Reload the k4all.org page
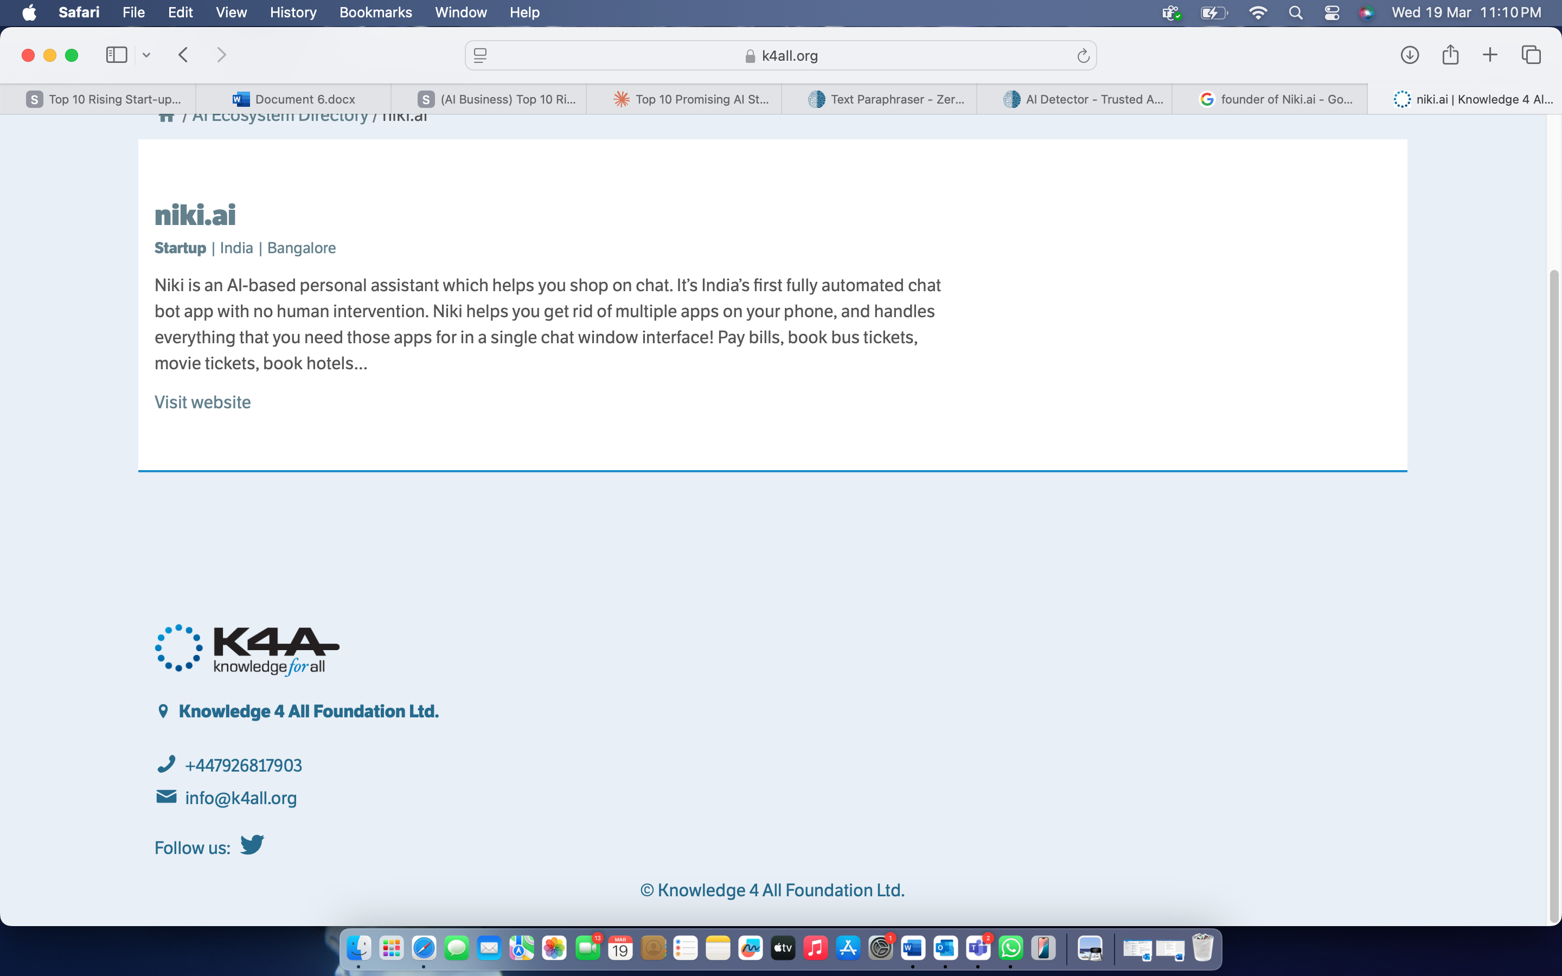1562x976 pixels. [x=1083, y=56]
